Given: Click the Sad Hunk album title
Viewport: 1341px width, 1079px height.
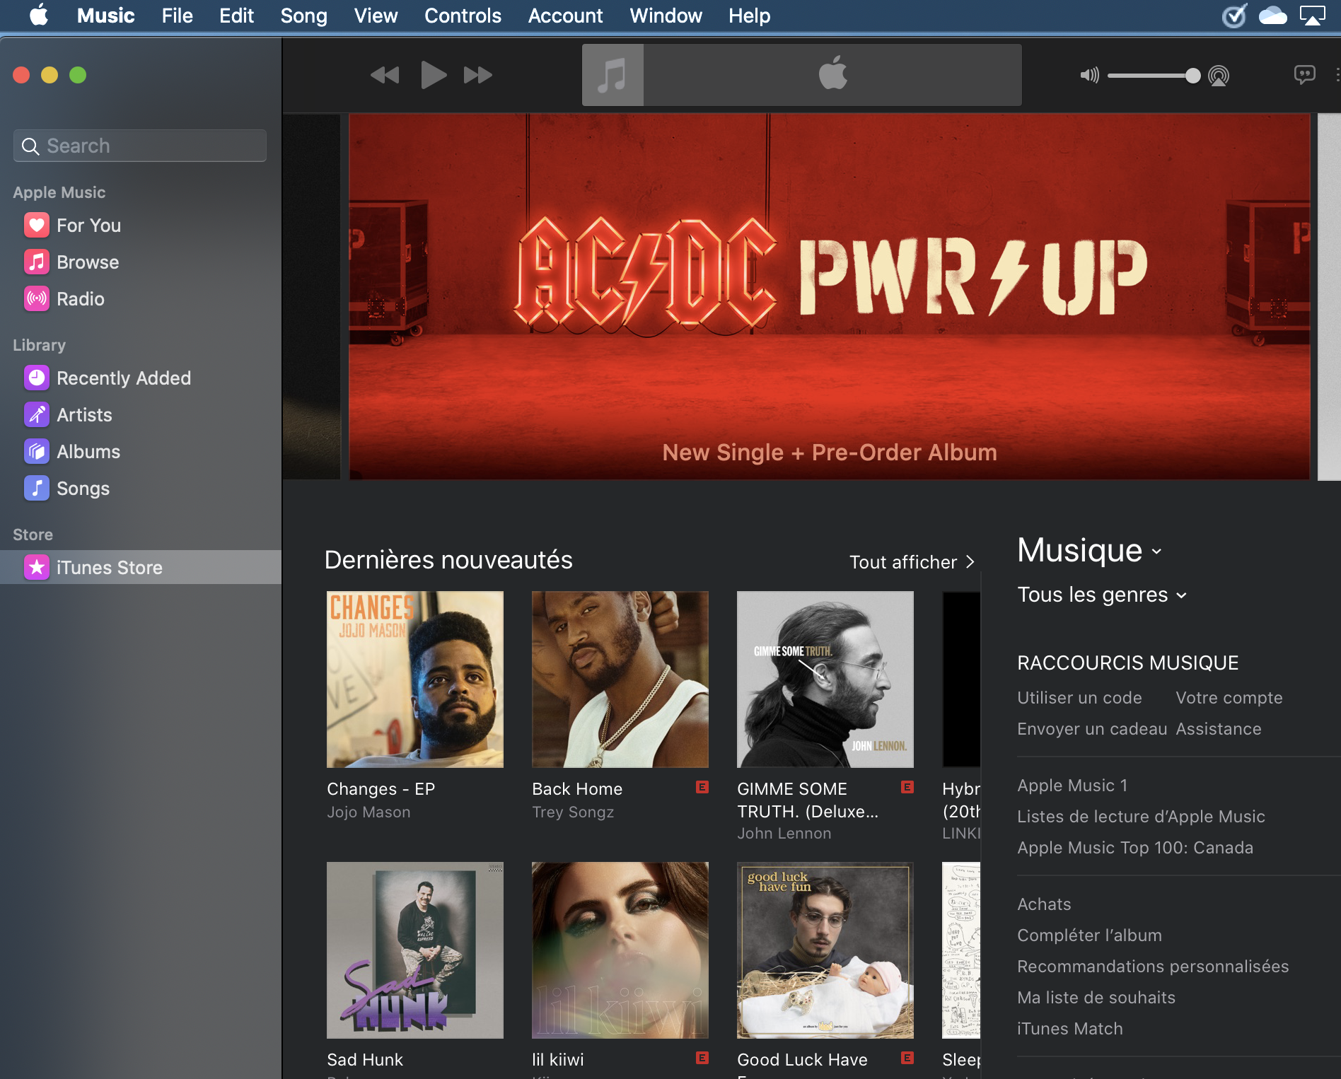Looking at the screenshot, I should (365, 1060).
